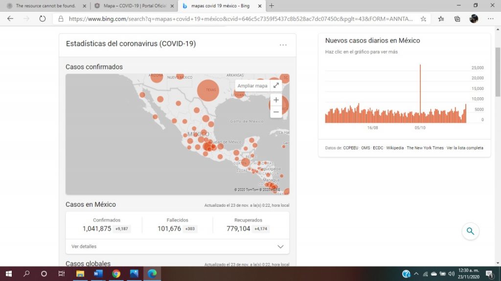Click the lock icon in address bar
501x281 pixels.
pos(61,19)
